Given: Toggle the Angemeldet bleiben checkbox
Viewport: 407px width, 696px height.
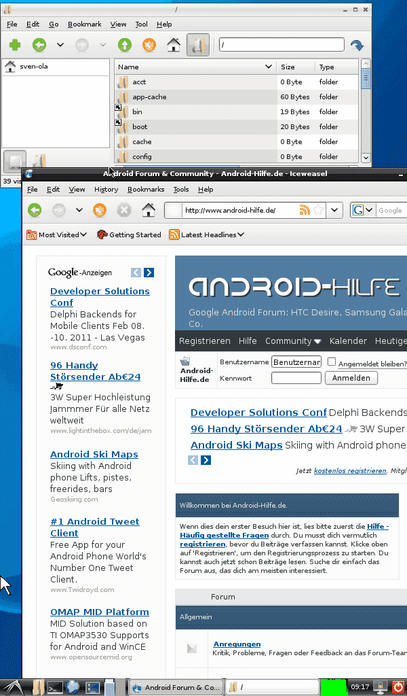Looking at the screenshot, I should 331,362.
